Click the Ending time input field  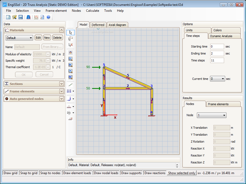pyautogui.click(x=217, y=53)
